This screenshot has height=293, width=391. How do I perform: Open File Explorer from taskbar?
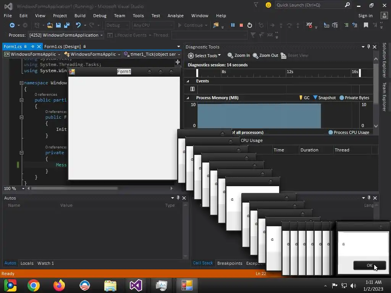click(x=110, y=285)
